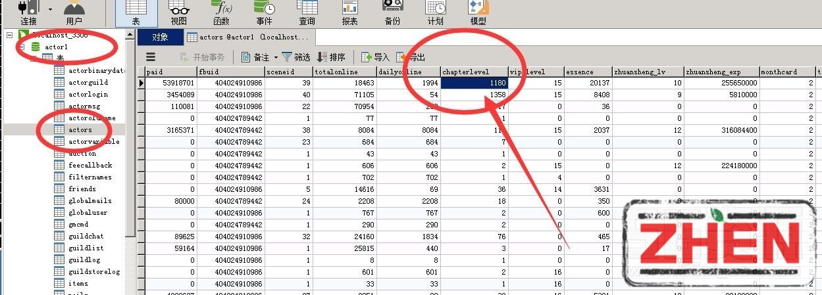The width and height of the screenshot is (822, 295).
Task: Click the 筛选 (Filter) button
Action: tap(295, 57)
